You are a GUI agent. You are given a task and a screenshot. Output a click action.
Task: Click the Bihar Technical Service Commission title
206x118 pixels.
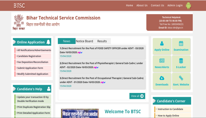[x=63, y=18]
